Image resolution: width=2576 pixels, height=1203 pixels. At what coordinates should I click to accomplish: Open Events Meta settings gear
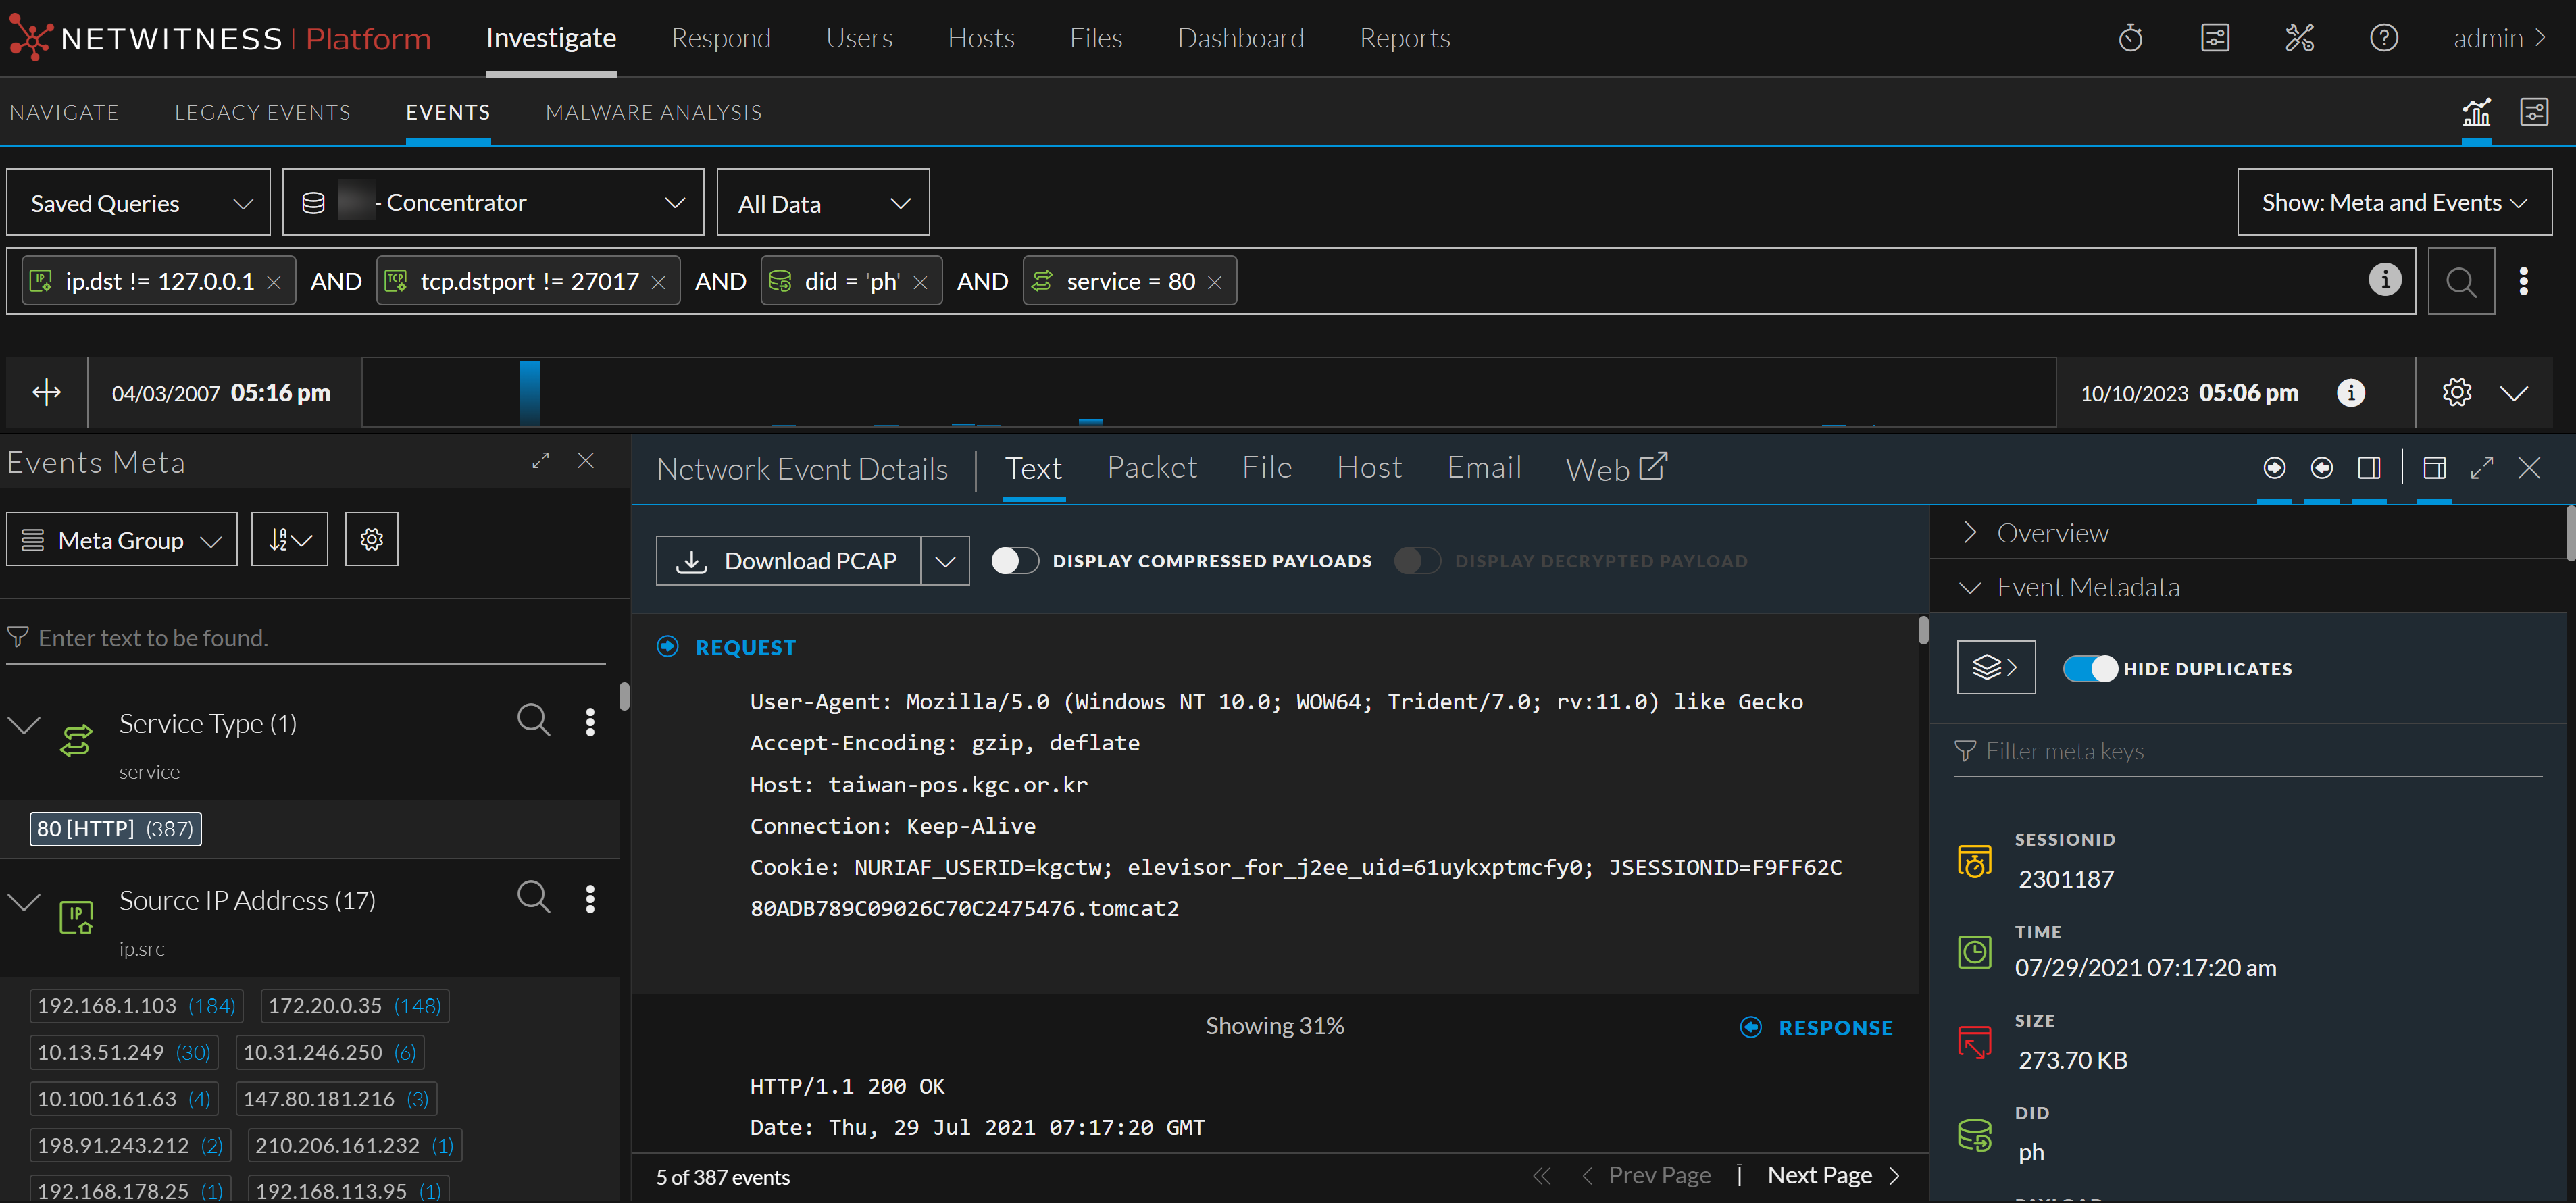(x=371, y=540)
